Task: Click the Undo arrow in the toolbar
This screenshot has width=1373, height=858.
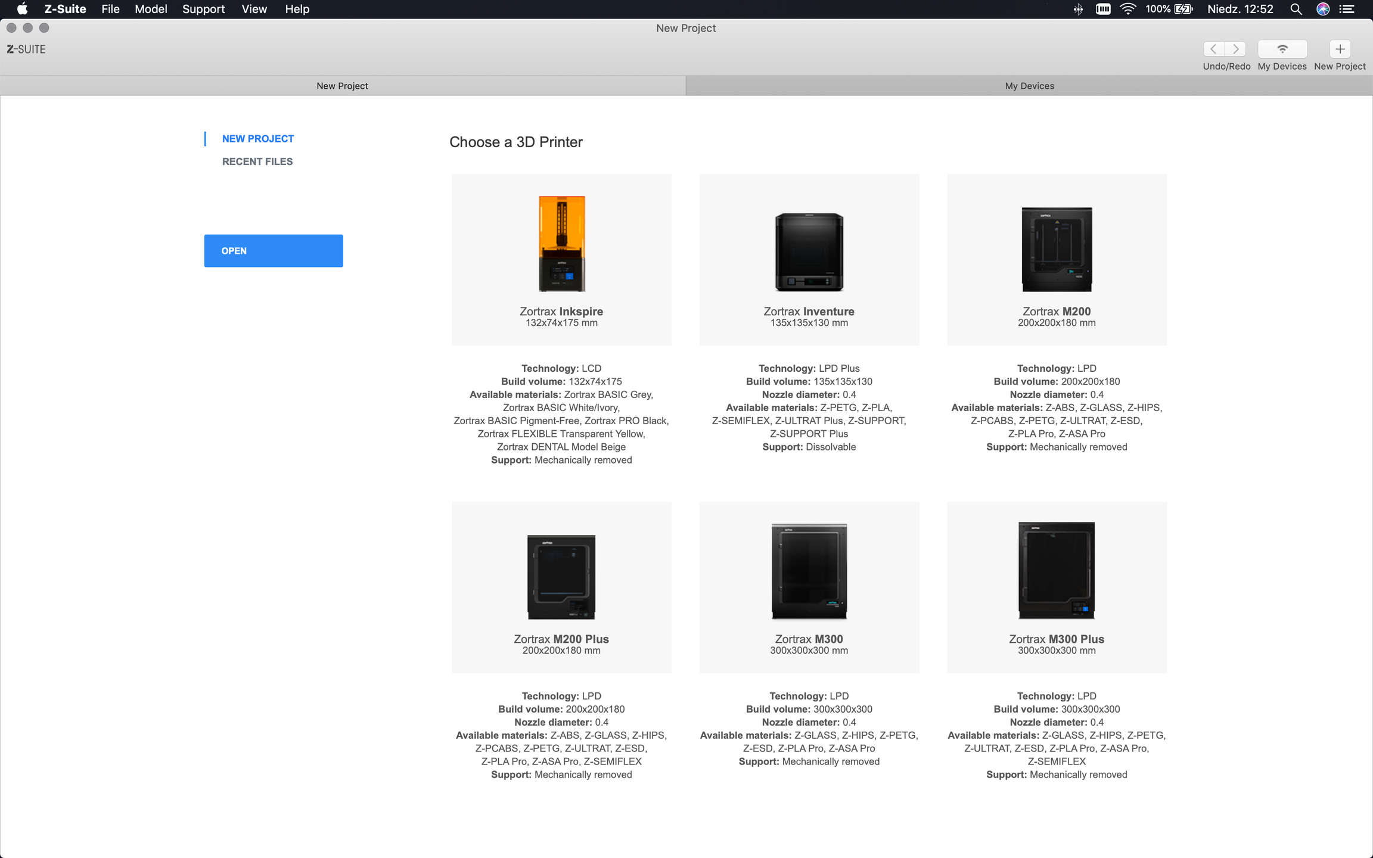Action: click(x=1214, y=49)
